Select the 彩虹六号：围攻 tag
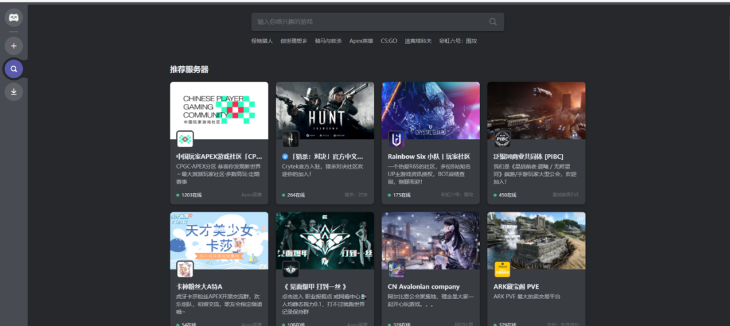 click(458, 41)
